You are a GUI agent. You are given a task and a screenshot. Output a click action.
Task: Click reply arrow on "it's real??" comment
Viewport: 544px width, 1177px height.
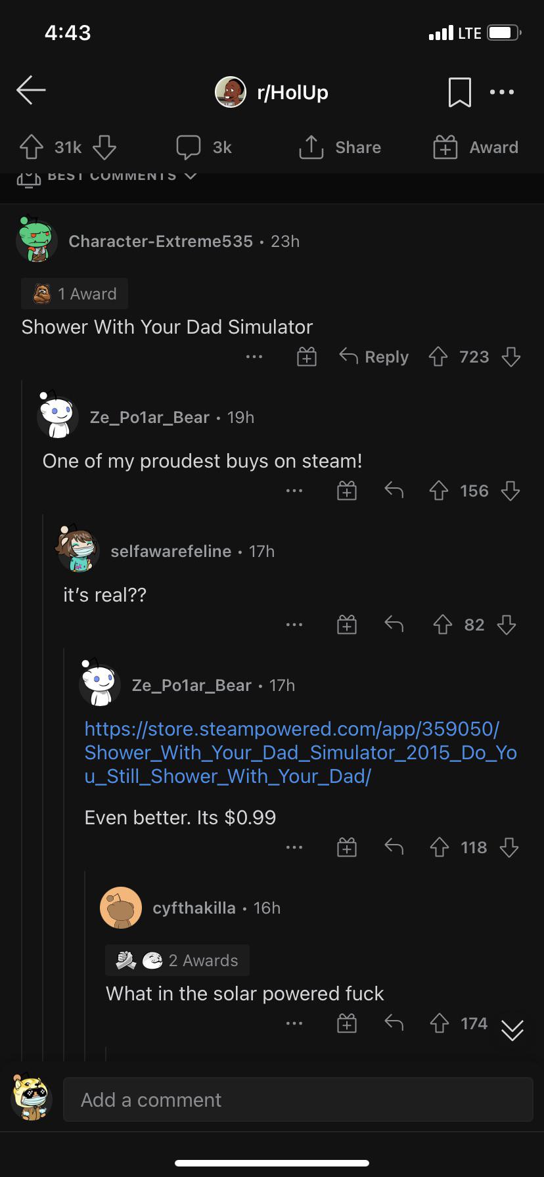394,624
